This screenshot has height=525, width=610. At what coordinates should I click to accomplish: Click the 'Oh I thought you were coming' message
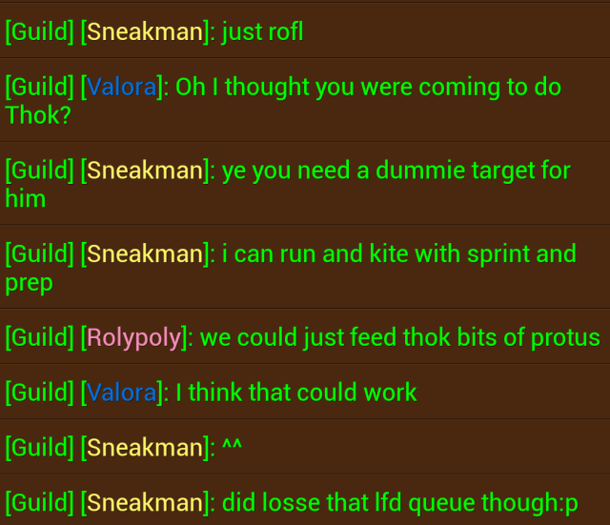[305, 100]
